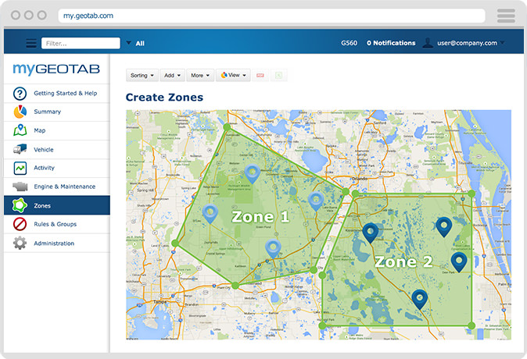Screen dimensions: 527x359
Task: Click the browser menu icon beside address bar
Action: (506, 16)
